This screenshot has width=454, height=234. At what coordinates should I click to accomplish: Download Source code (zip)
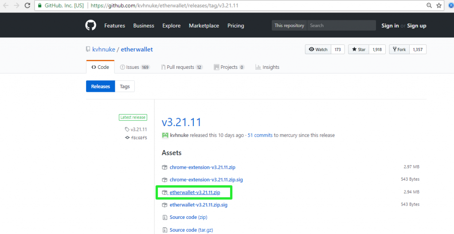click(x=188, y=218)
